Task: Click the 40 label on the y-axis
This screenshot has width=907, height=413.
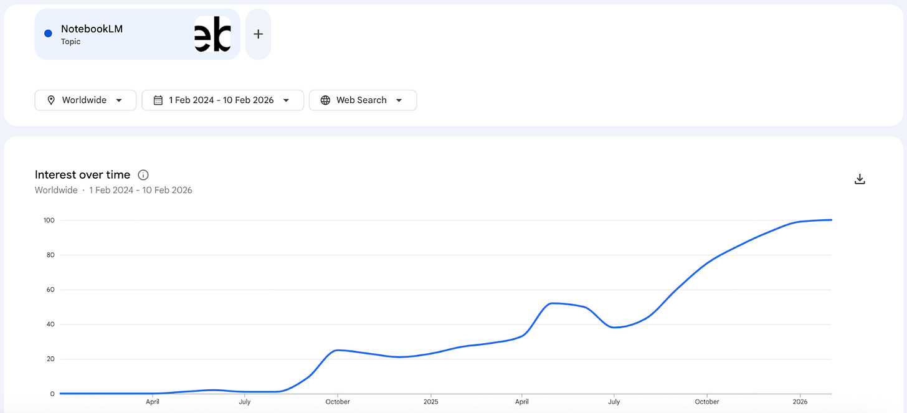Action: (x=52, y=325)
